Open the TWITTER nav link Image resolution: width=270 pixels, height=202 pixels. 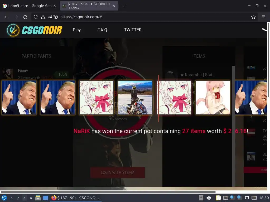coord(133,30)
